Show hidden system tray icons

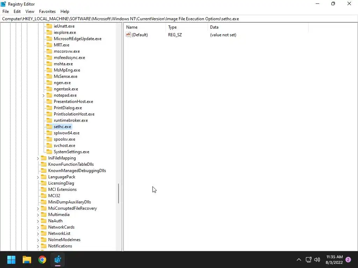click(299, 260)
